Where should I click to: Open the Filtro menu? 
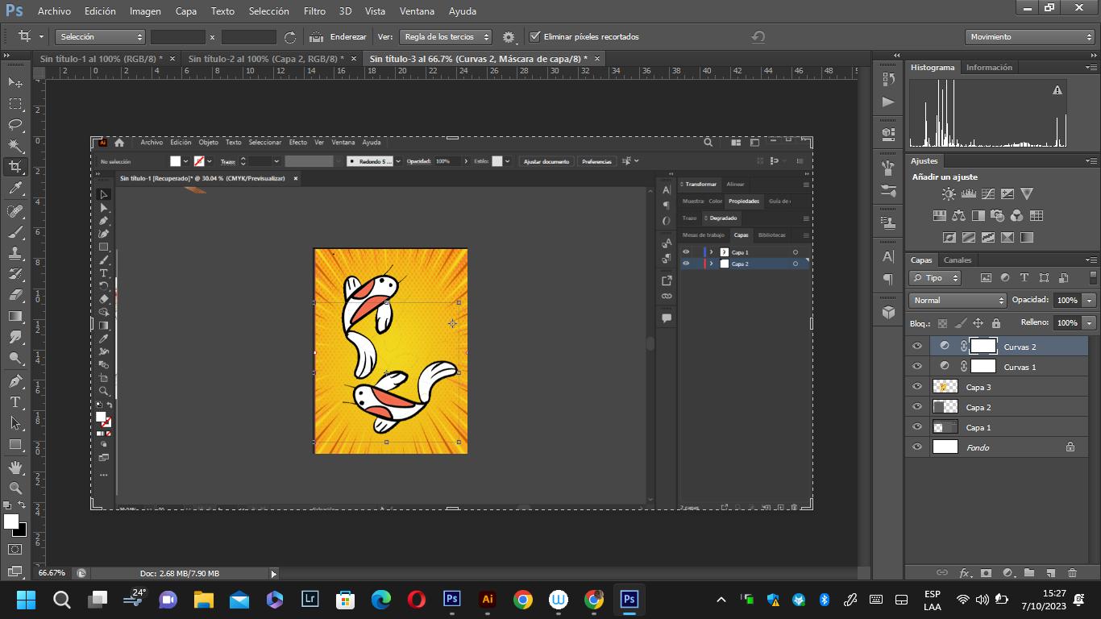pyautogui.click(x=314, y=11)
